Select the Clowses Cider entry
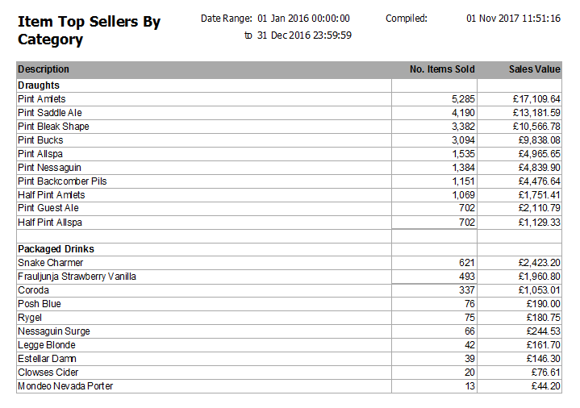 point(48,373)
